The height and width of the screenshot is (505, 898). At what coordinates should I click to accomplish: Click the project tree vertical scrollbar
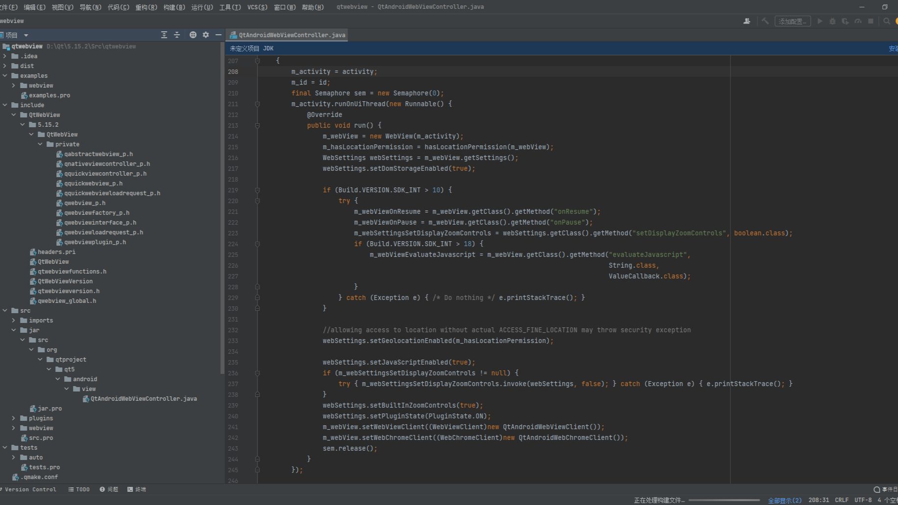coord(222,208)
